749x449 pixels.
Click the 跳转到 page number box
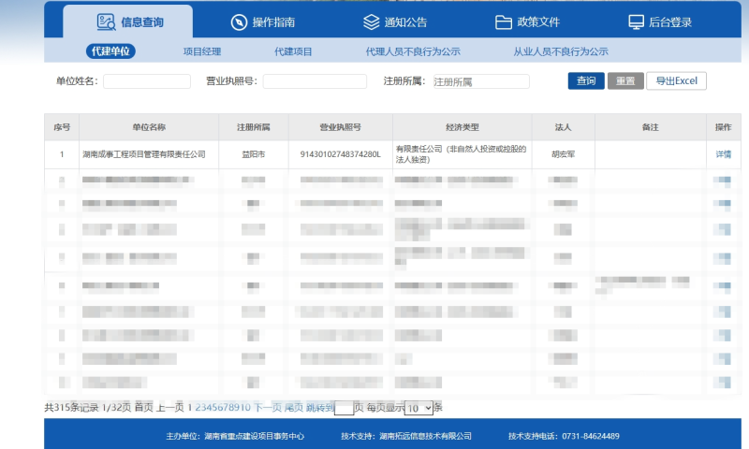344,408
